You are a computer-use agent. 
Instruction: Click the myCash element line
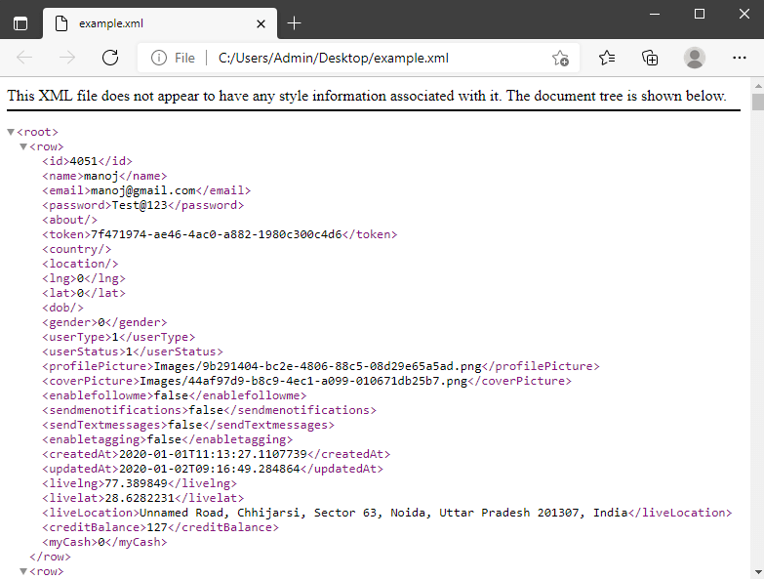tap(104, 542)
